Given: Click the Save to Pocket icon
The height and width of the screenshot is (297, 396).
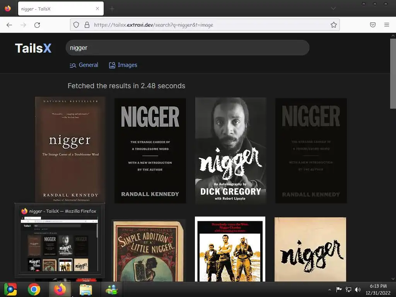Looking at the screenshot, I should [x=373, y=25].
